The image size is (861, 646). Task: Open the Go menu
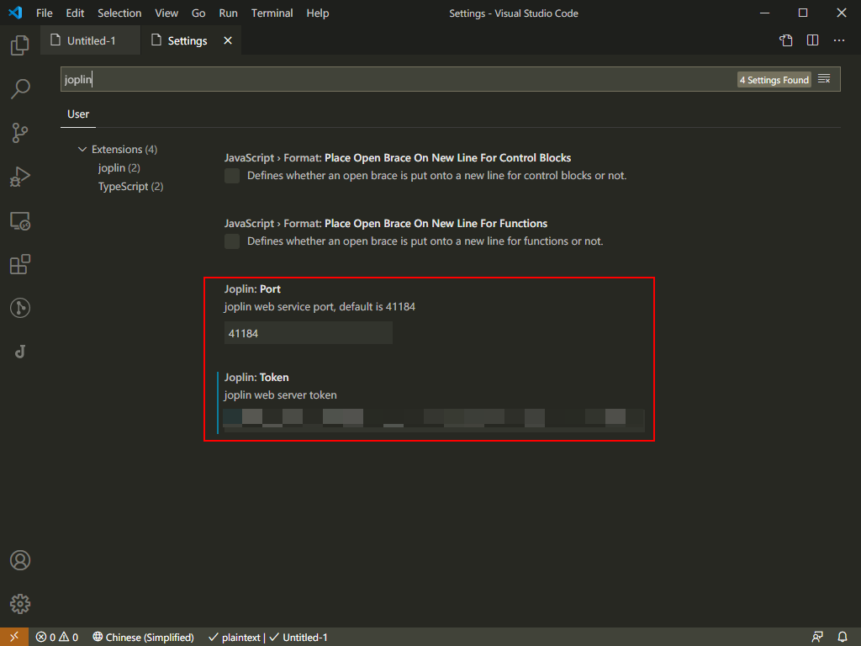click(x=198, y=13)
